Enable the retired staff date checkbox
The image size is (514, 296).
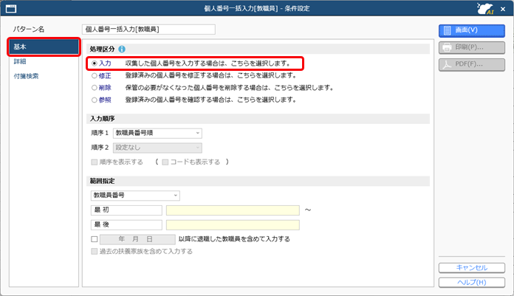point(95,239)
